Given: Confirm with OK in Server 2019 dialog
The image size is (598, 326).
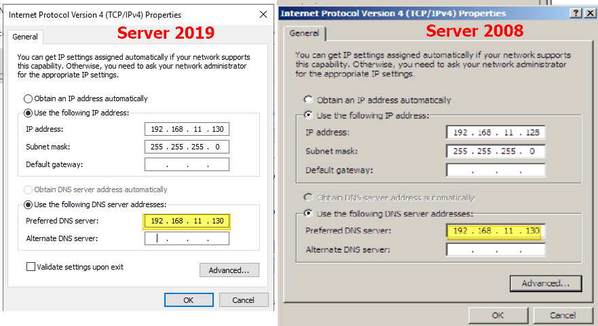Looking at the screenshot, I should 189,300.
